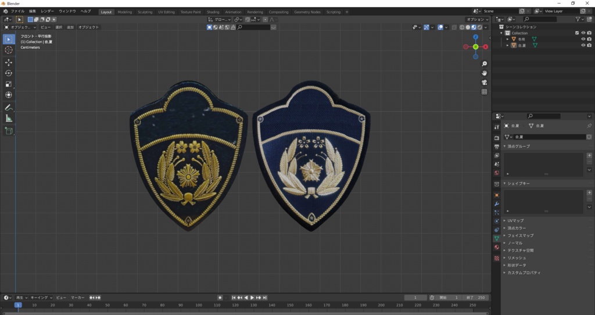Open the transform orientation グロー dropdown
595x315 pixels.
[219, 19]
